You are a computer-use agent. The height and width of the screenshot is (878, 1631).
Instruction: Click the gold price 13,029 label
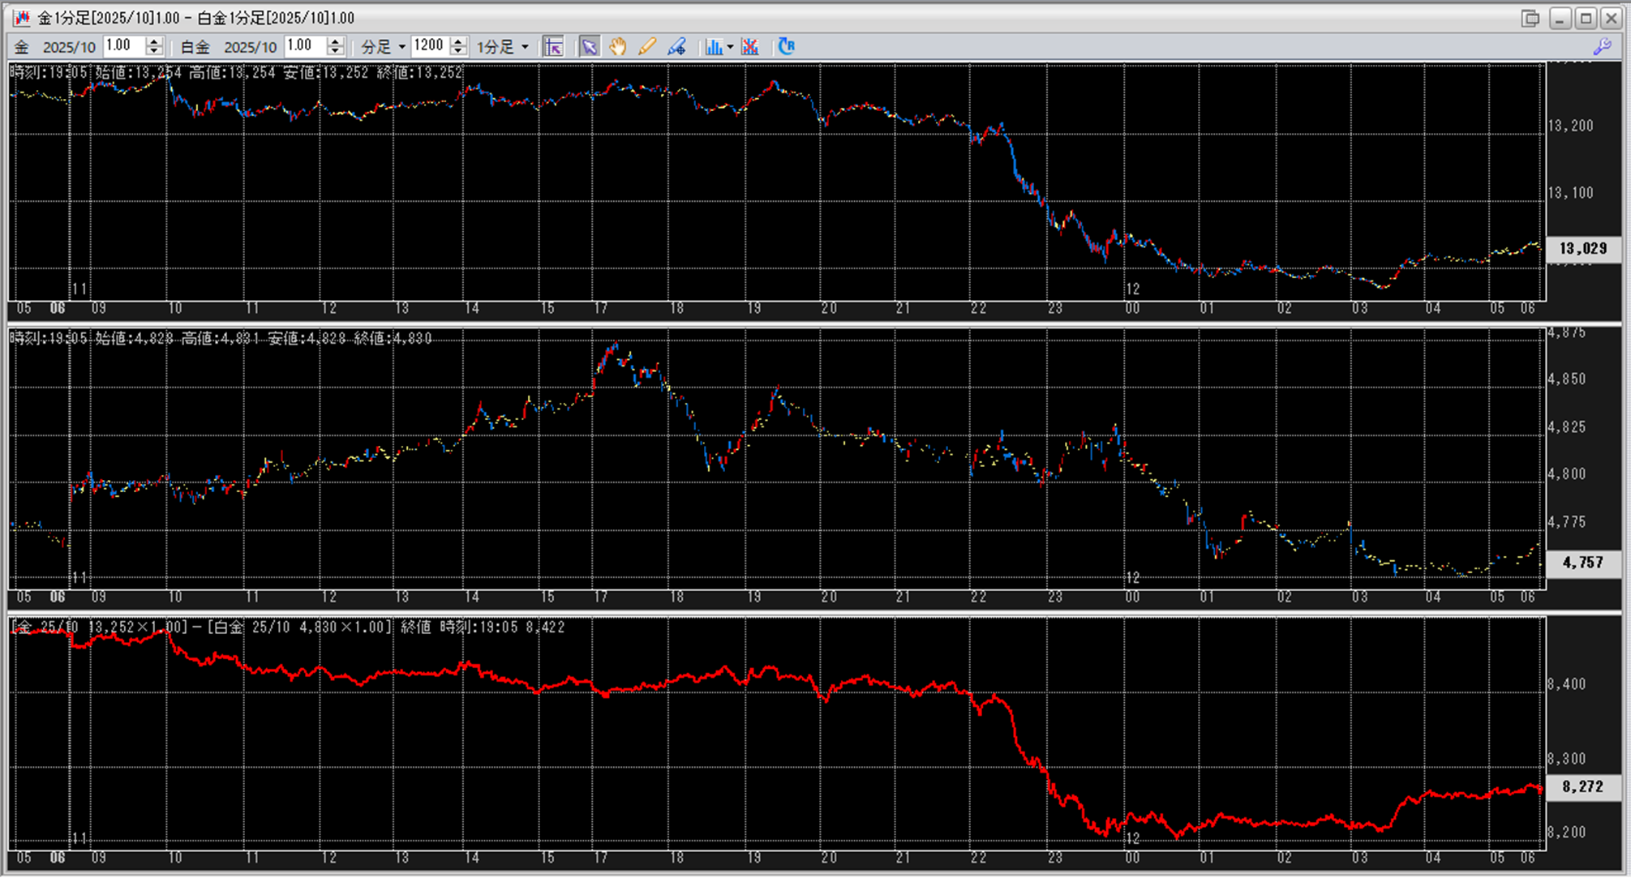(x=1582, y=249)
